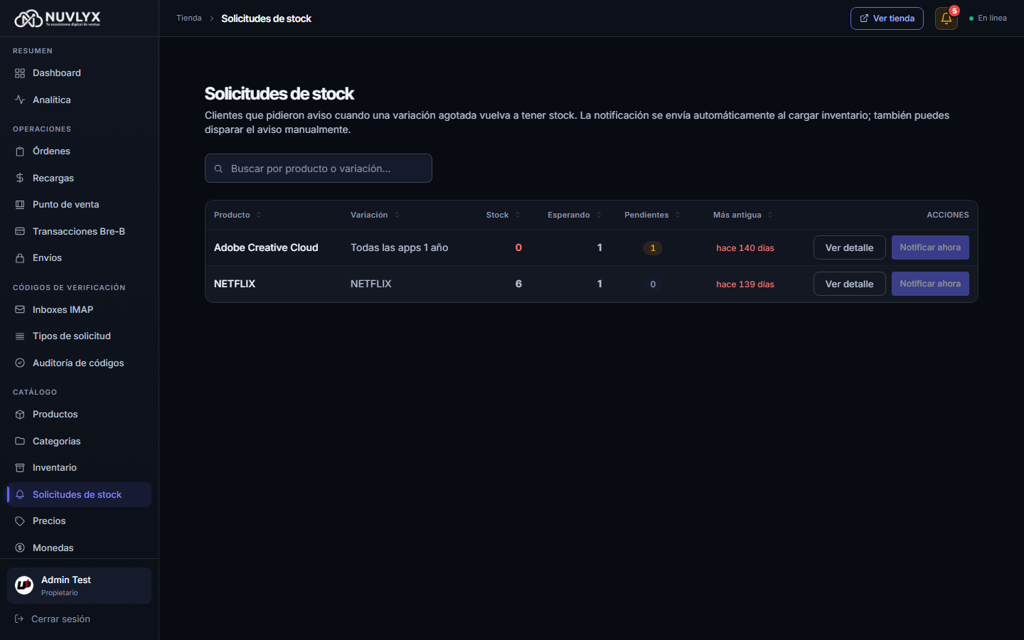Select the Categorías folder icon
Screen dimensions: 1024x640
20,441
